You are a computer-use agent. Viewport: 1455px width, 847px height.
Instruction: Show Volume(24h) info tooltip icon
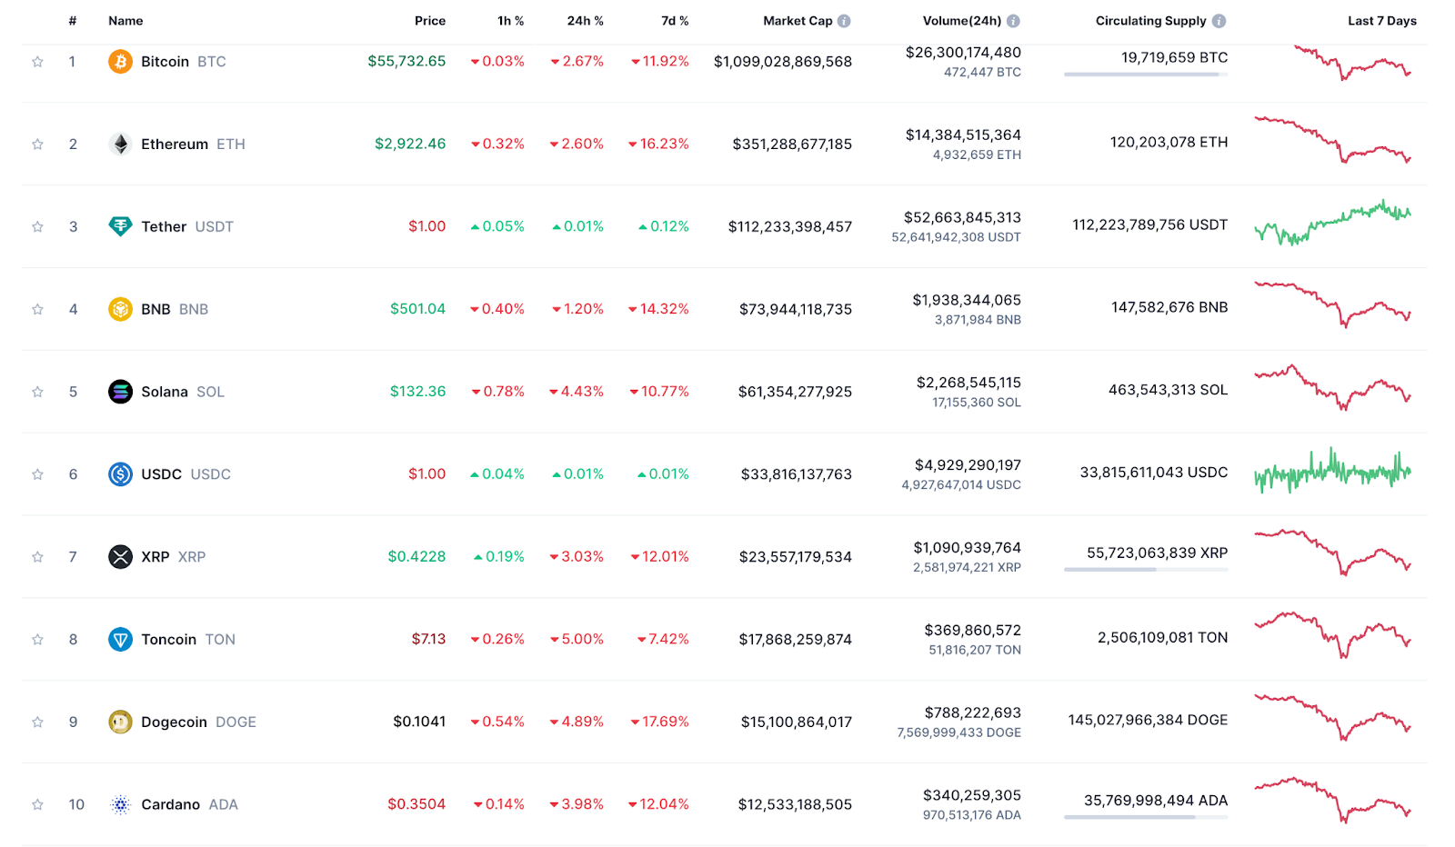point(1013,21)
